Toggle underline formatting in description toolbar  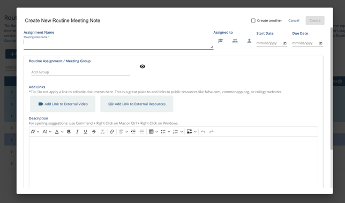pyautogui.click(x=85, y=132)
